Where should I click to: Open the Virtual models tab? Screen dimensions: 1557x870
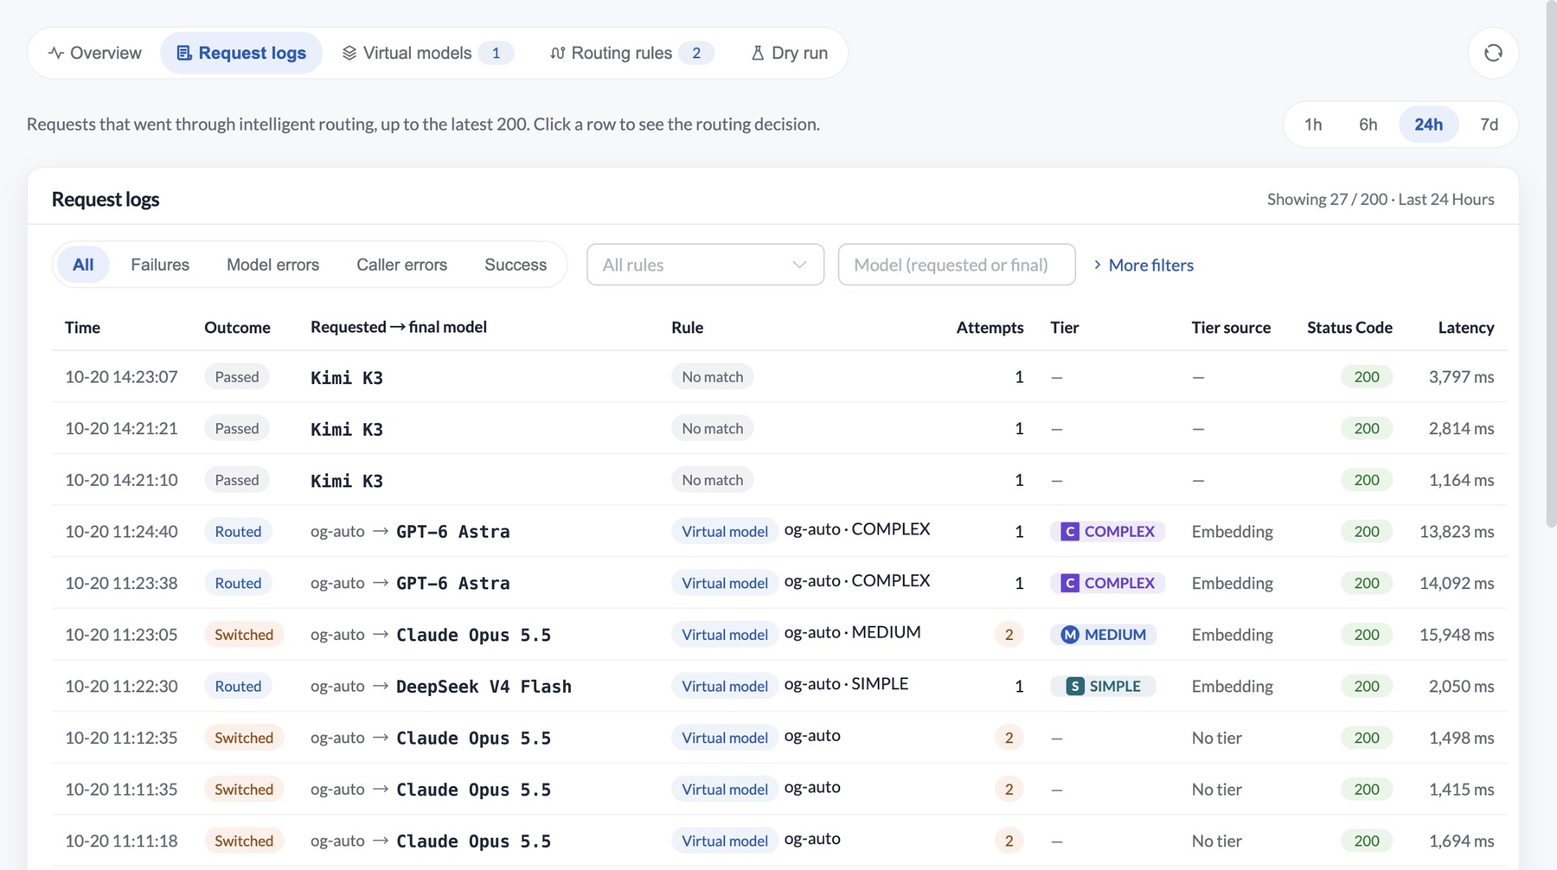pyautogui.click(x=427, y=53)
